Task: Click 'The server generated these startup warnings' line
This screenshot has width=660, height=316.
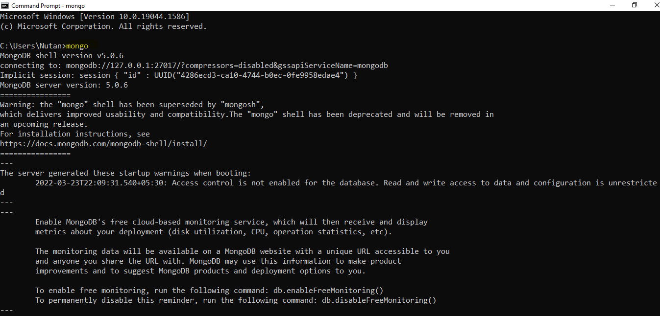Action: [x=125, y=173]
